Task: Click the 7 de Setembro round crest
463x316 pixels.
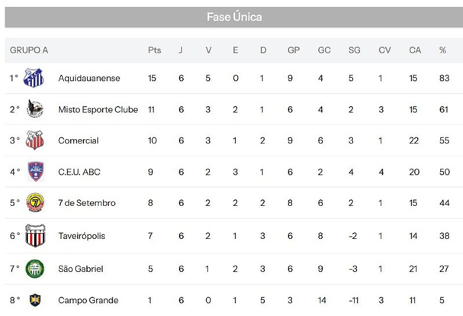Action: [x=35, y=202]
